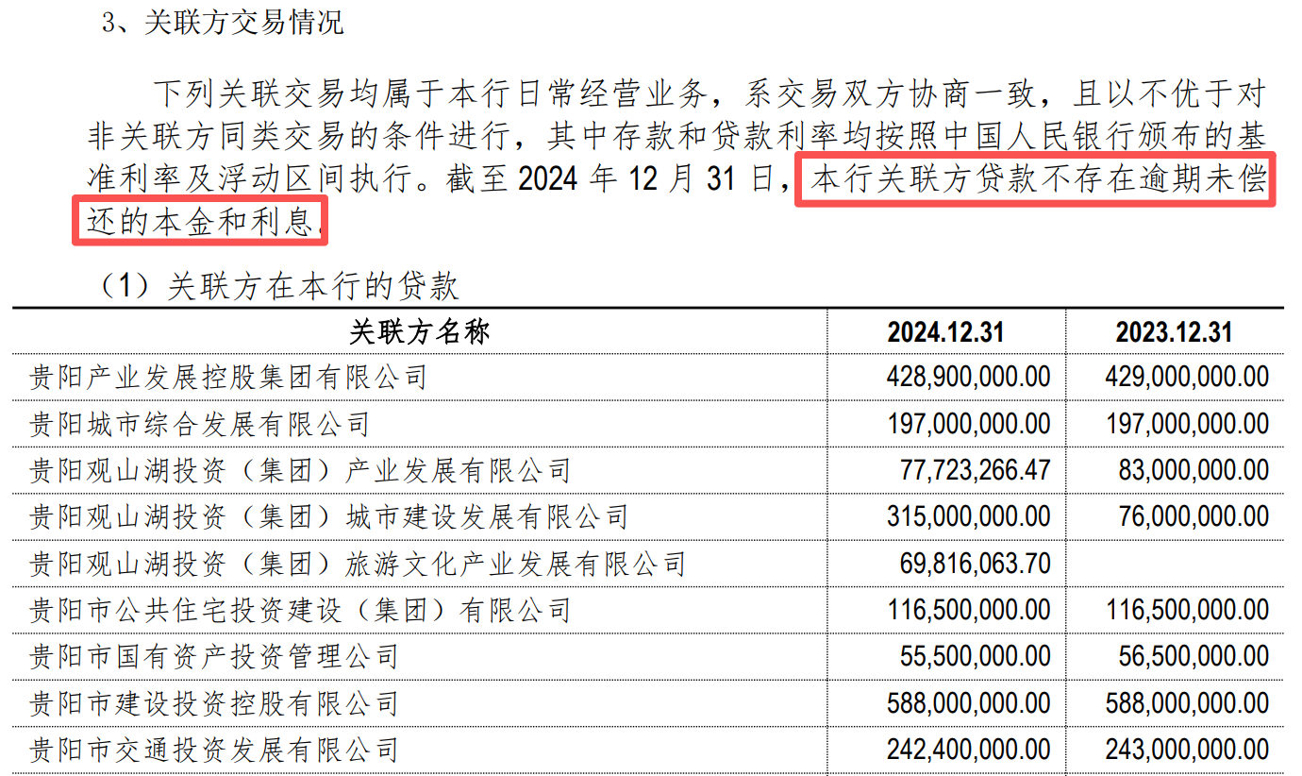Image resolution: width=1302 pixels, height=776 pixels.
Task: Click the red-highlighted text 还的本金和利息
Action: (200, 221)
